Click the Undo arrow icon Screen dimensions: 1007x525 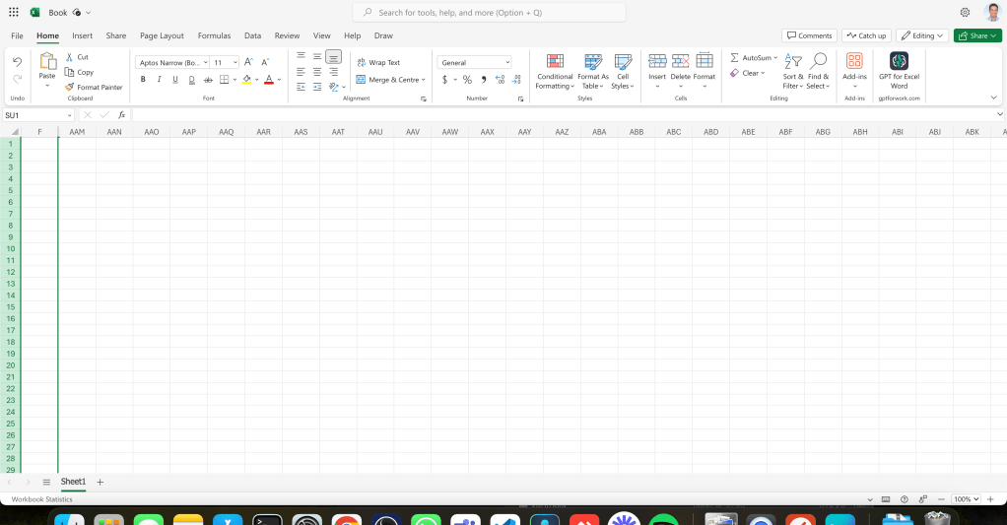(x=18, y=62)
